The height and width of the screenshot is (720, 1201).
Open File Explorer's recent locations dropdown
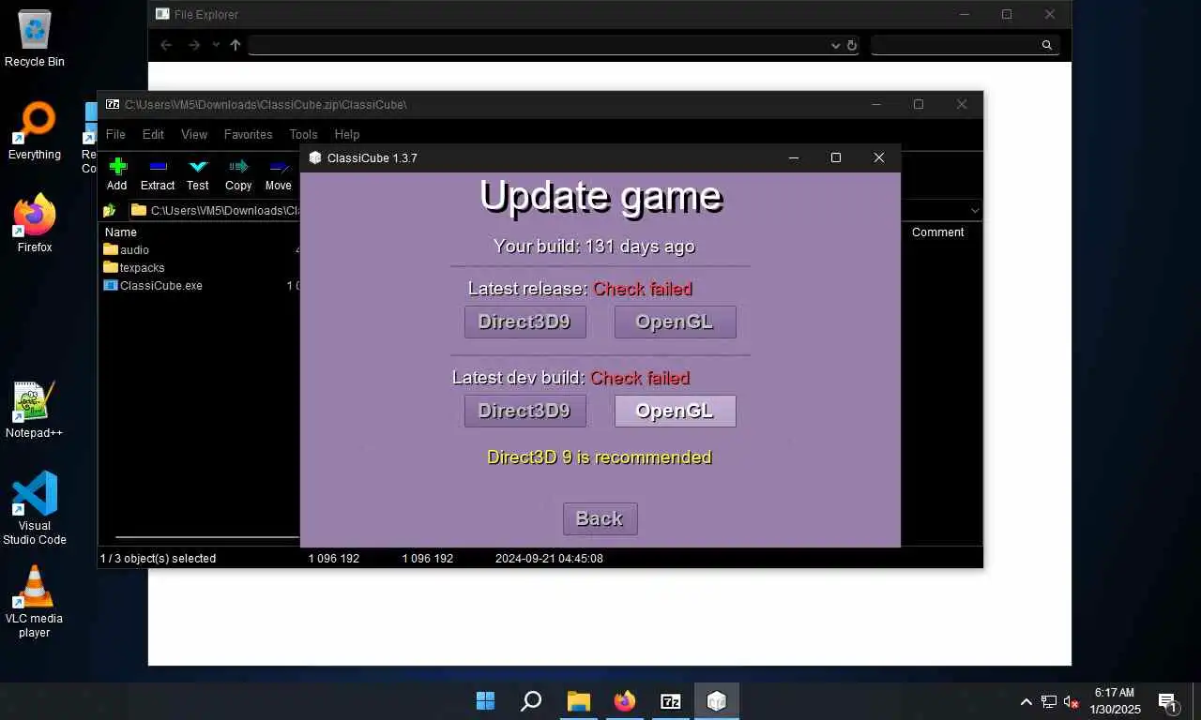[x=216, y=45]
